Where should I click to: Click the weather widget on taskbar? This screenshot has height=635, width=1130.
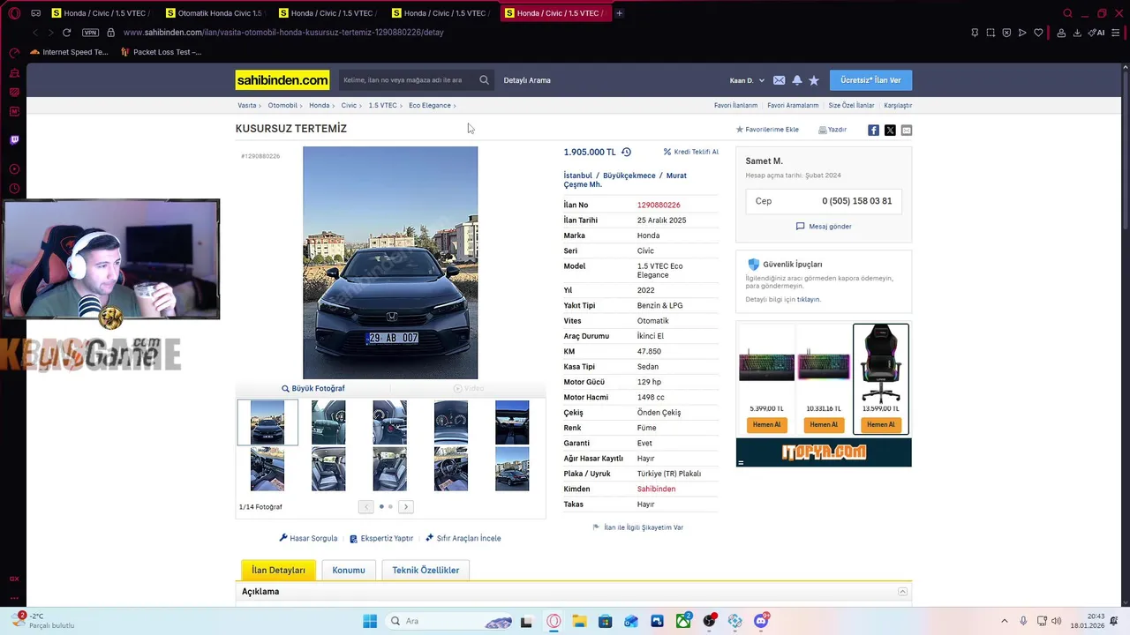pos(44,620)
